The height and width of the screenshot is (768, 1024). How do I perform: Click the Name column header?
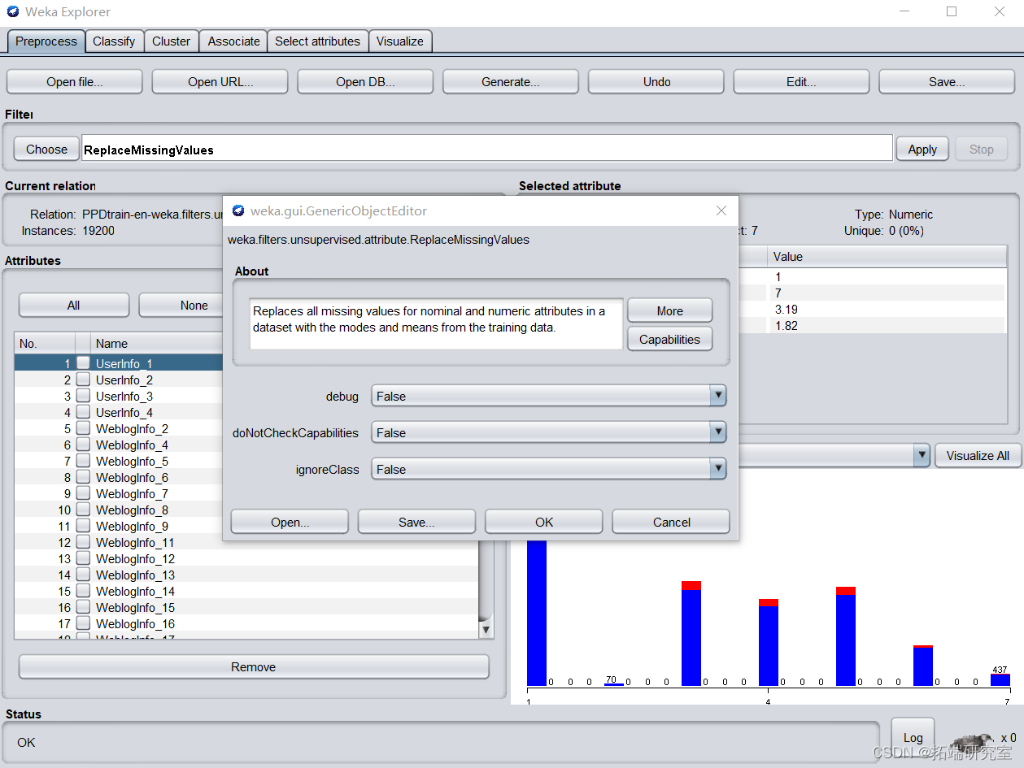click(156, 343)
